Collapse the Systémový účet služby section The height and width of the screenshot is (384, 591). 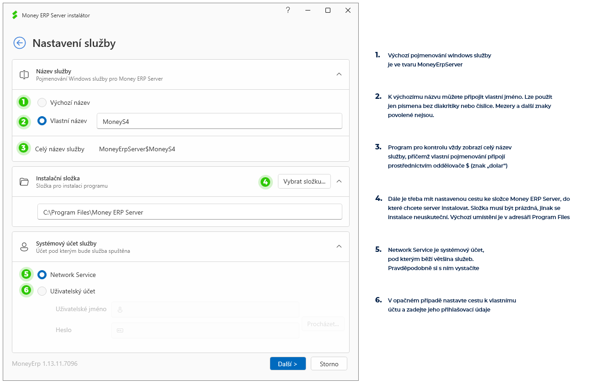coord(339,246)
